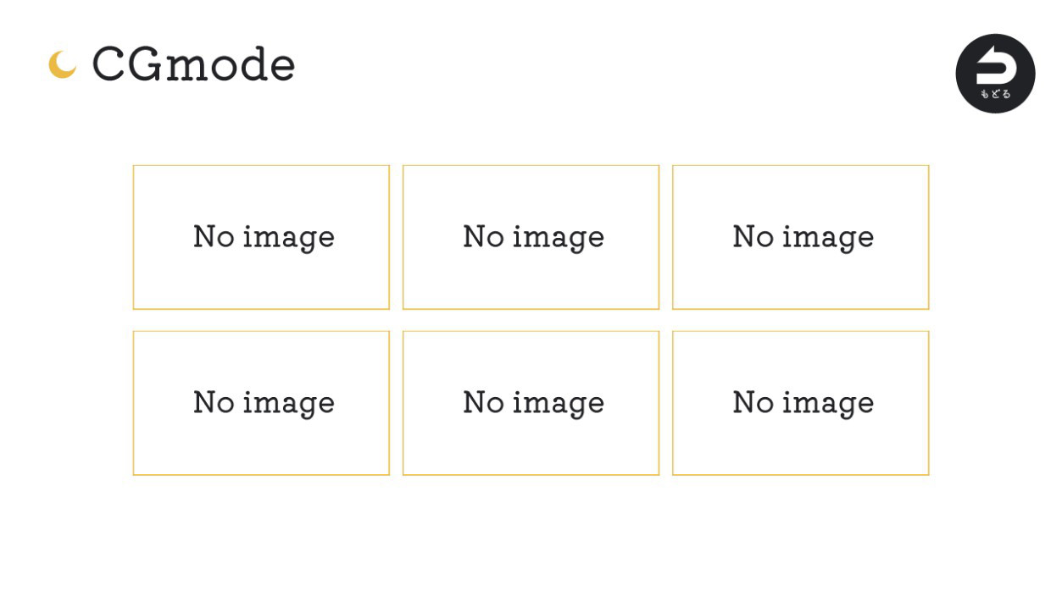Open the last CG thumbnail in top row
Screen dimensions: 1062x596
pos(800,237)
